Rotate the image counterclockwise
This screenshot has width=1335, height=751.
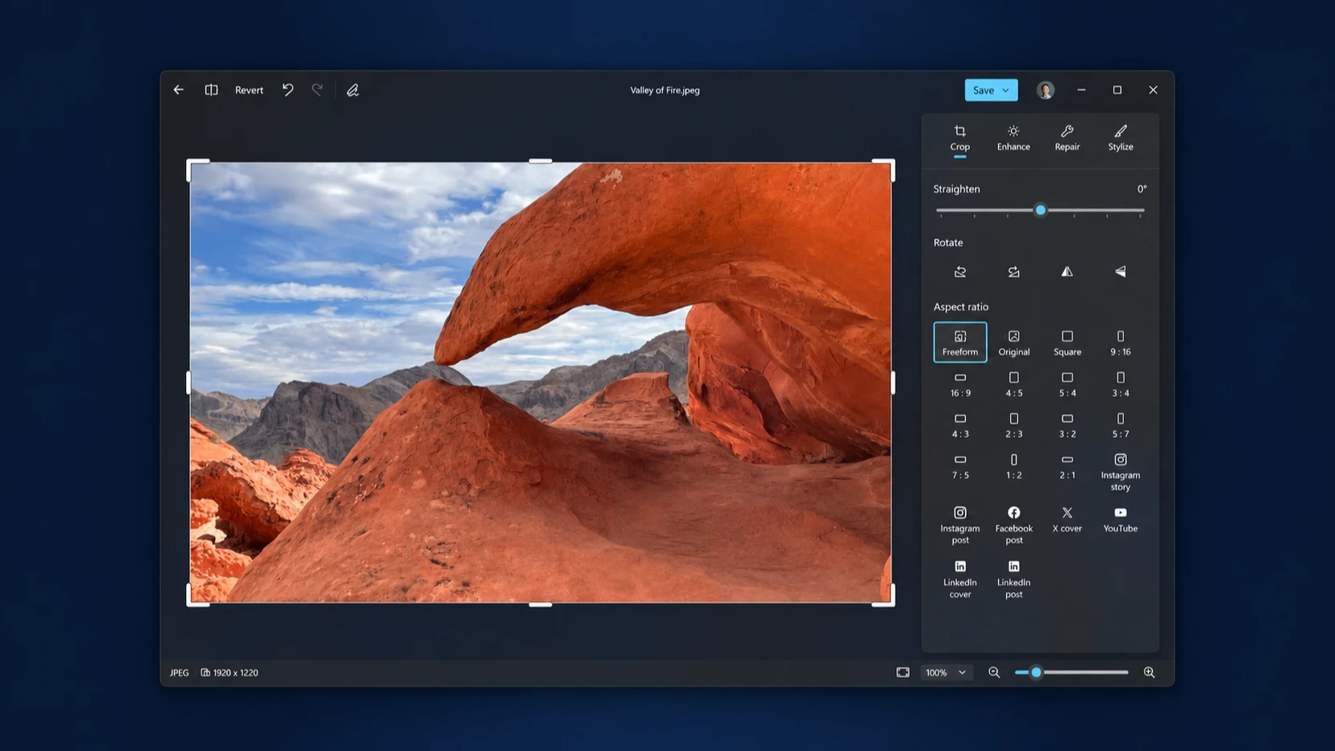point(960,272)
